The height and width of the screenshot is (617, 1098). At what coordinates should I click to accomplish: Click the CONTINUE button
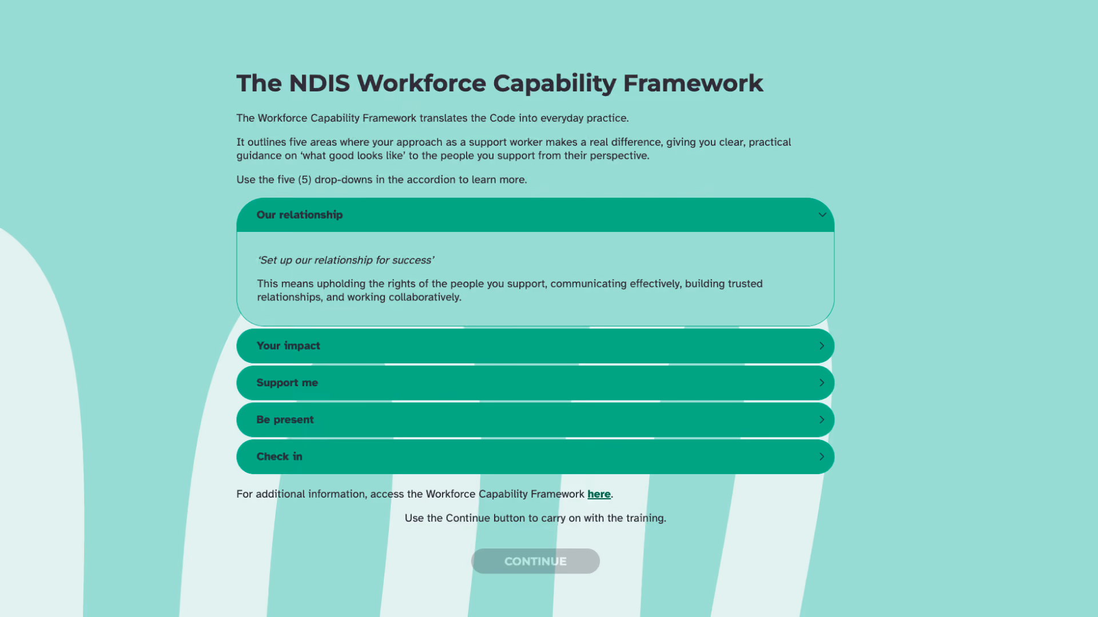(x=535, y=561)
